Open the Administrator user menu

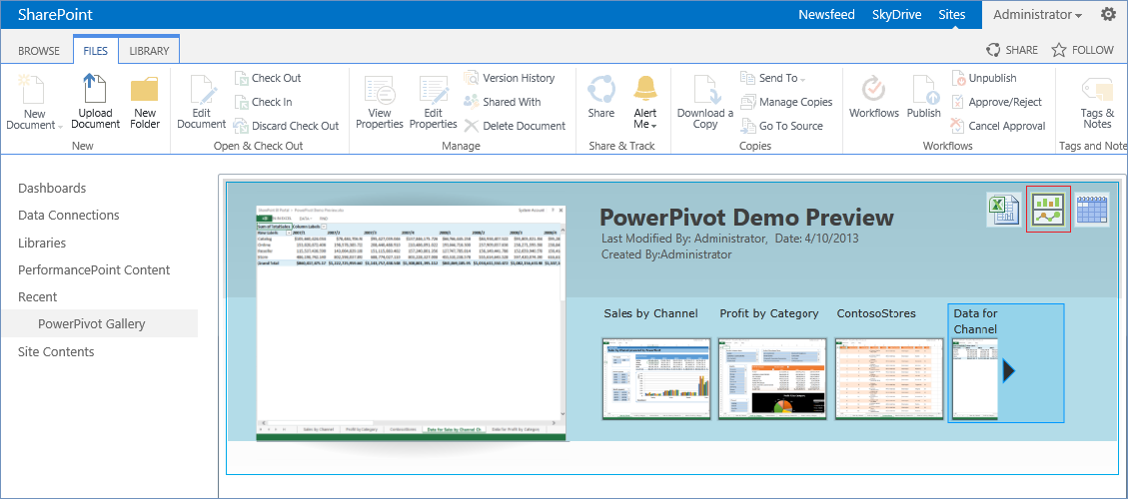1037,14
